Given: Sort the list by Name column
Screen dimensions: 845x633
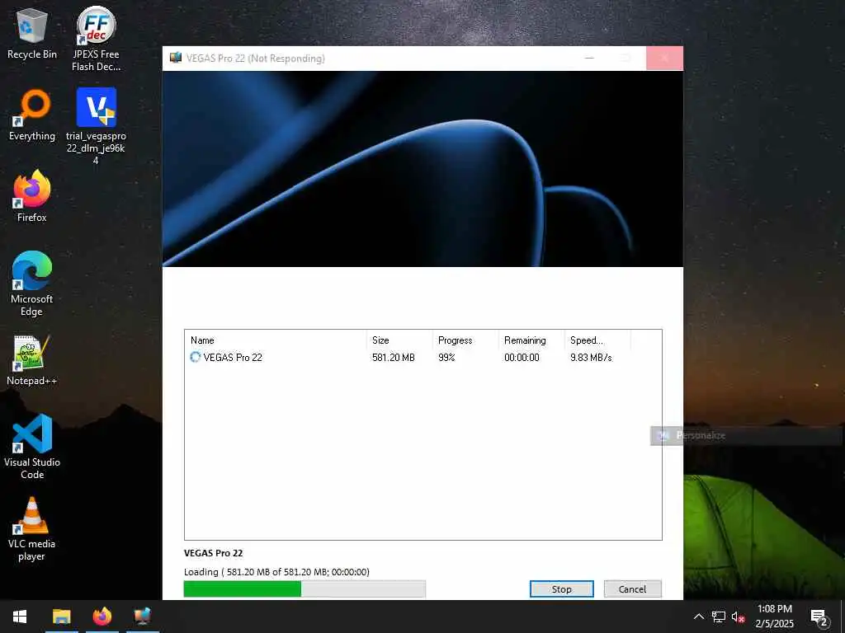Looking at the screenshot, I should coord(276,340).
